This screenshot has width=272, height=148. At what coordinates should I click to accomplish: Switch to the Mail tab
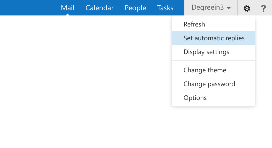(x=67, y=8)
